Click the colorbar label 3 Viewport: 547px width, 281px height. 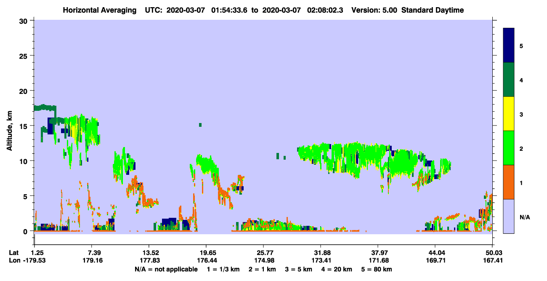point(521,114)
